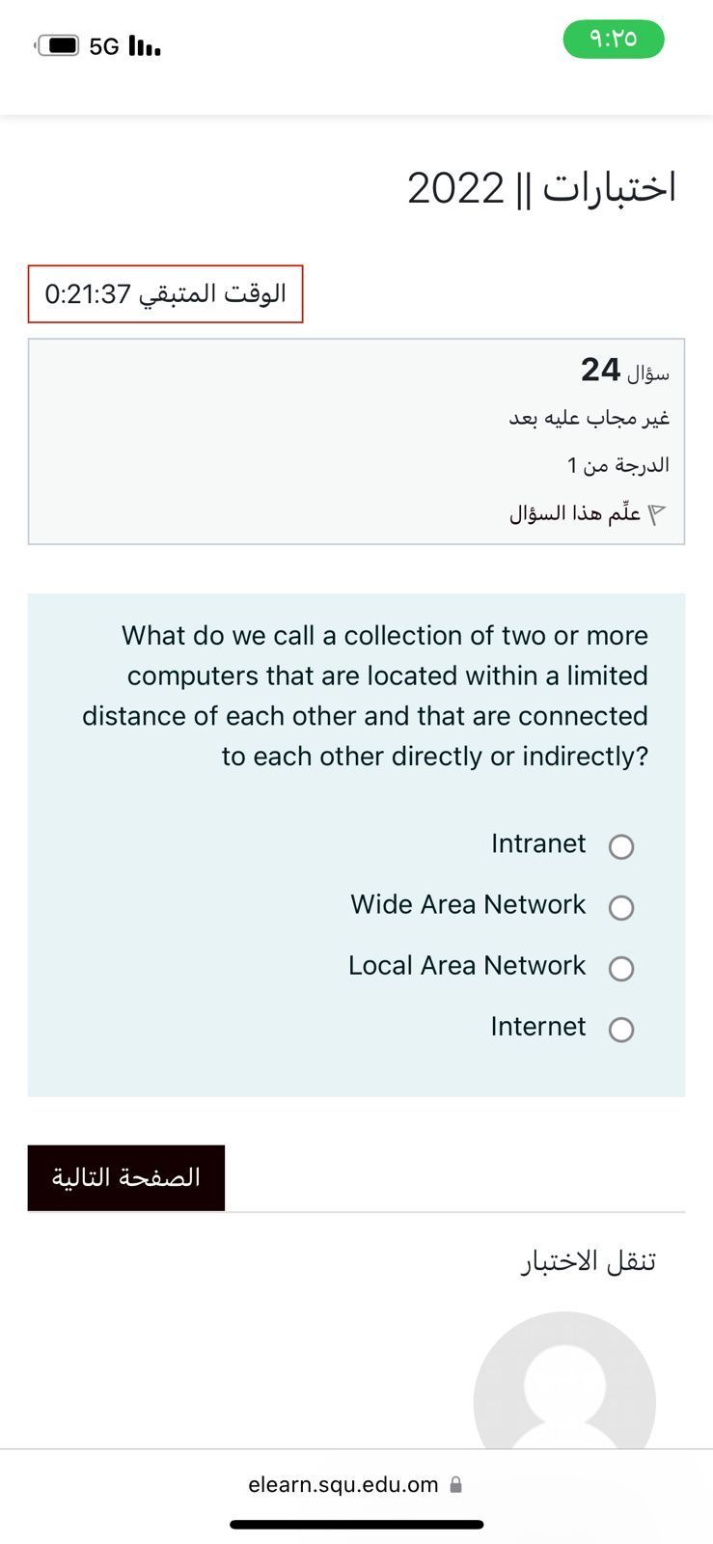Viewport: 713px width, 1544px height.
Task: Tap the home indicator bar at bottom
Action: pos(356,1525)
